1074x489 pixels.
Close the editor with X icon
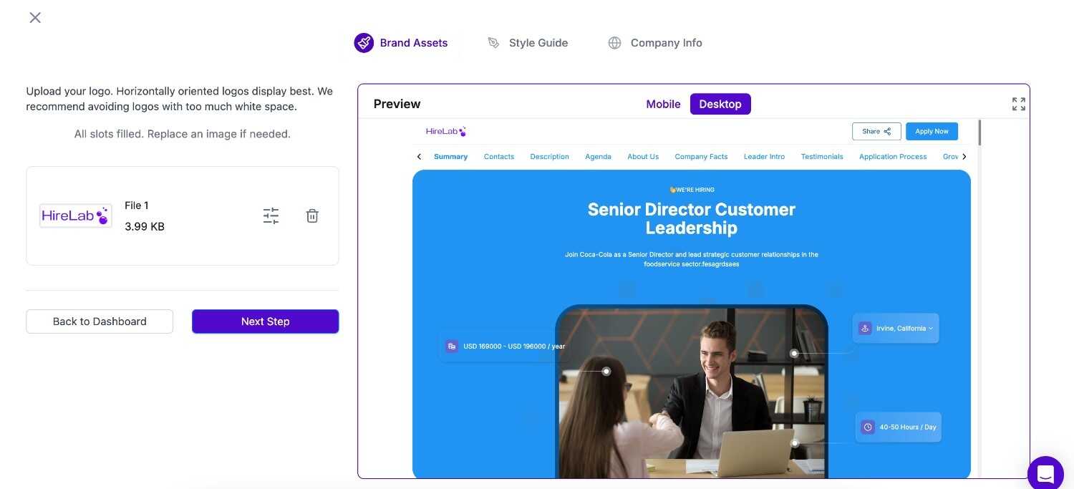(x=35, y=17)
